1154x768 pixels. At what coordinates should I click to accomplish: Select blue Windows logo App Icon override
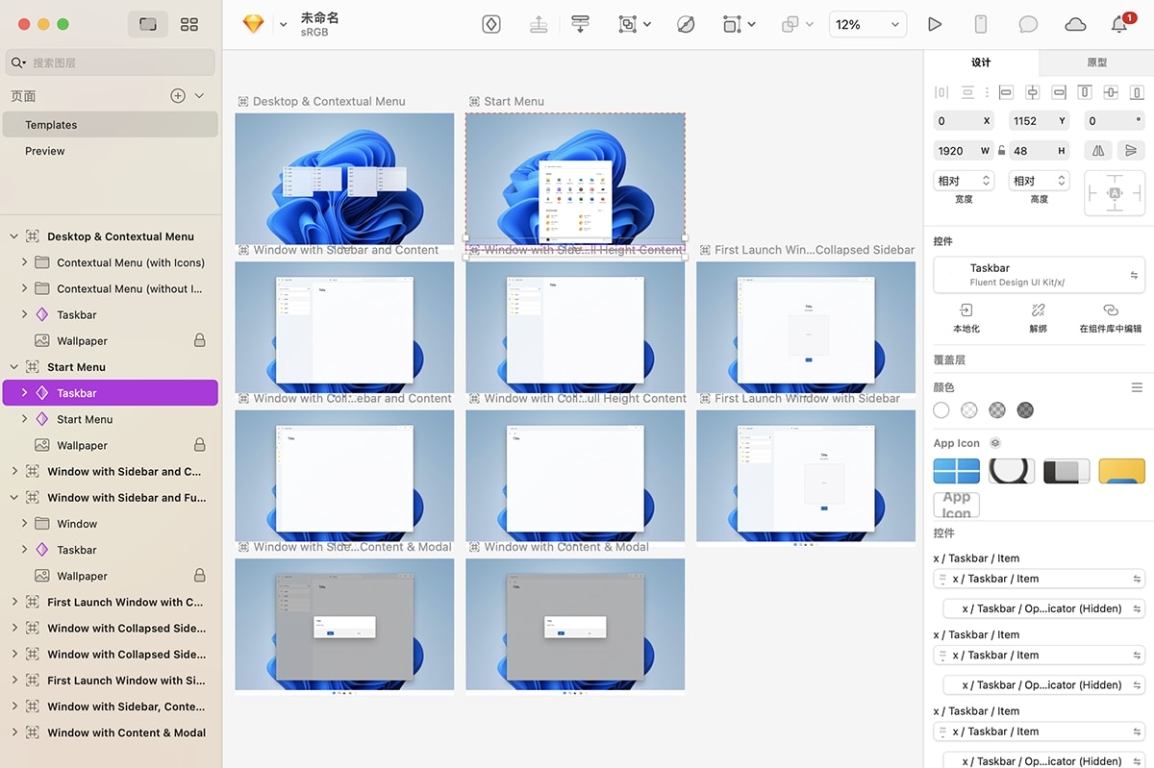click(x=957, y=471)
